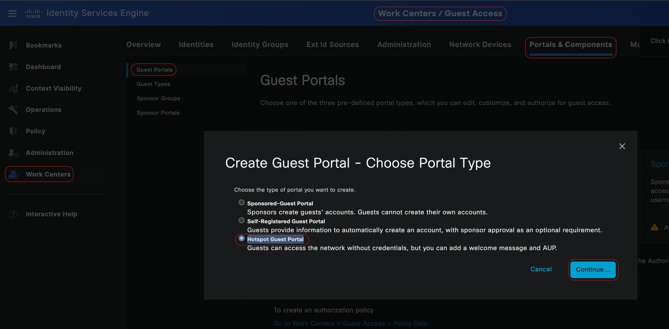This screenshot has width=669, height=329.
Task: Go to Bookmarks in the sidebar
Action: pyautogui.click(x=44, y=45)
